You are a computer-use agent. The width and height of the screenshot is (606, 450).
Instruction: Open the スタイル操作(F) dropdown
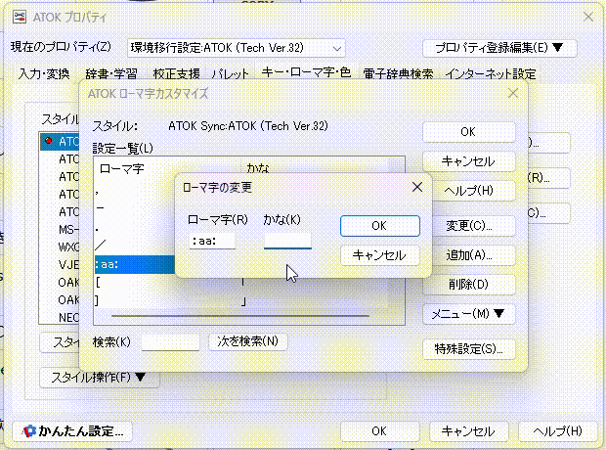point(99,378)
